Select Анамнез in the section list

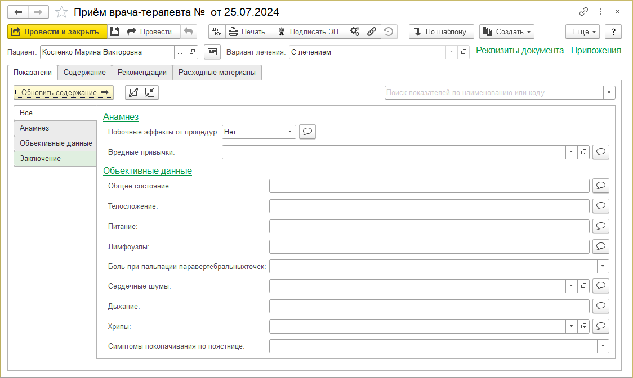[x=55, y=128]
